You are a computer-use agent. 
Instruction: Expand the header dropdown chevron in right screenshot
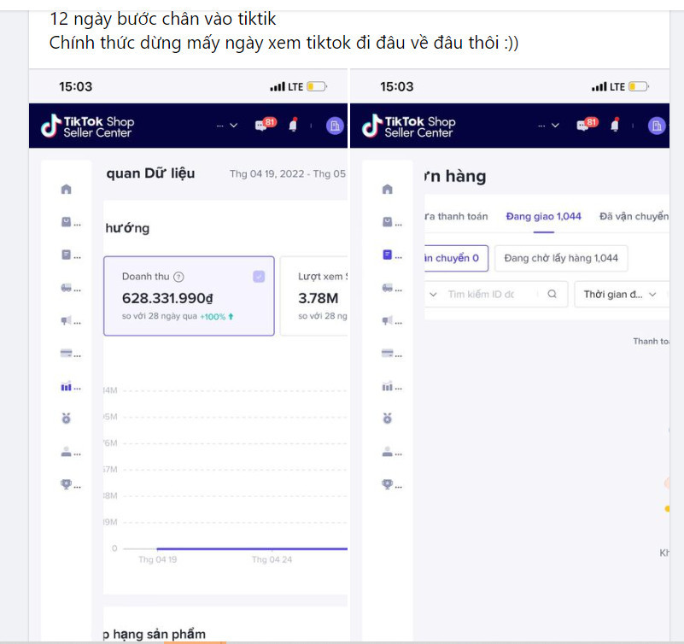(555, 126)
